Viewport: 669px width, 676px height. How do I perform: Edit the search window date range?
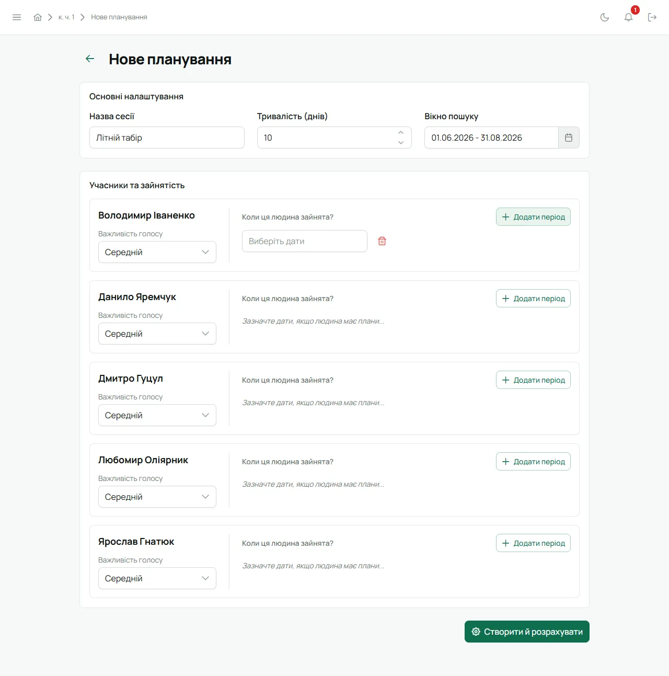pos(491,138)
